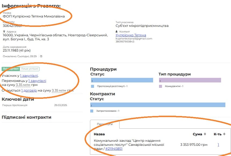
Task: Click the count link 1 in the К-ть column
Action: coord(218,145)
